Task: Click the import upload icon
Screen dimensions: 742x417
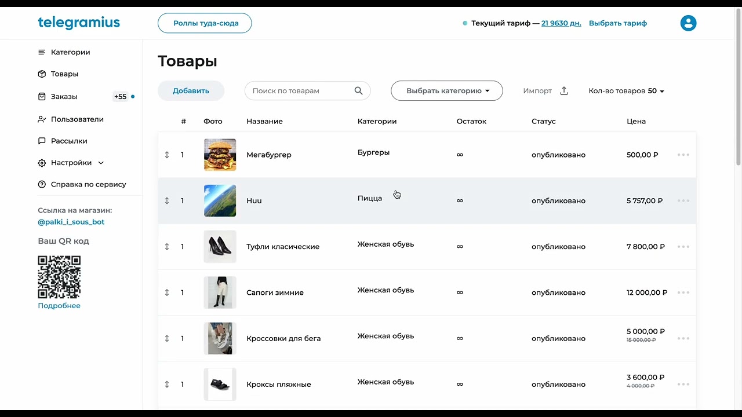Action: 564,91
